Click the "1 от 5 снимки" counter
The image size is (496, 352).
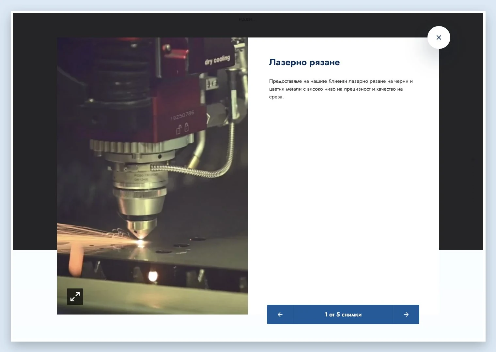point(343,315)
